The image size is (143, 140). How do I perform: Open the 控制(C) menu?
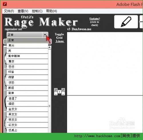37,11
